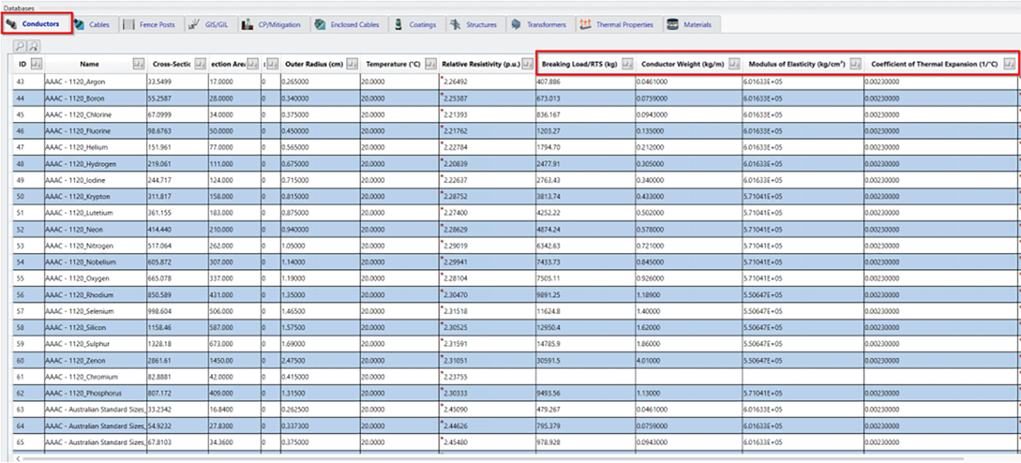Click the tower icon of the Structures tab

(455, 25)
